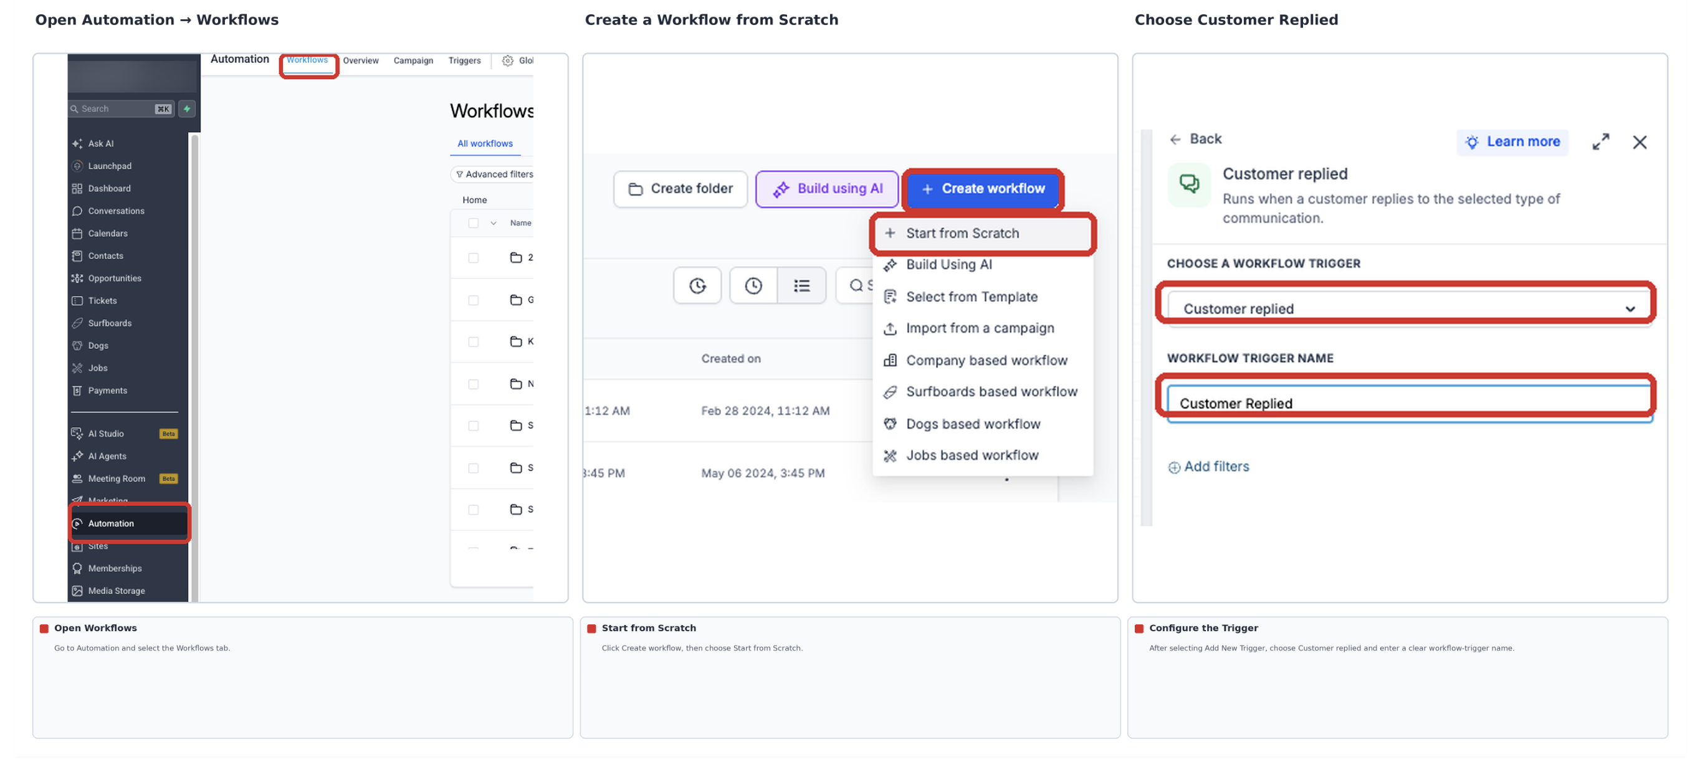The image size is (1700, 759).
Task: Click the Learn more link
Action: (1512, 141)
